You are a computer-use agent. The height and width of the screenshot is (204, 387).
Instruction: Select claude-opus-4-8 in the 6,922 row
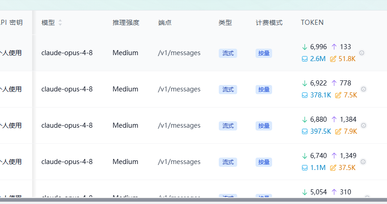(x=67, y=89)
